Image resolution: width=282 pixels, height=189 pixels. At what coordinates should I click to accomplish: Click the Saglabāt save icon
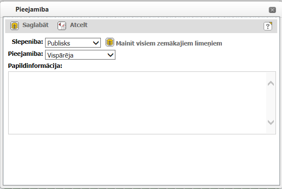15,26
